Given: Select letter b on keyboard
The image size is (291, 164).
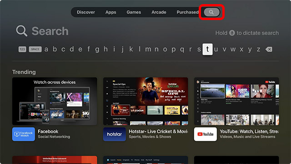Looking at the screenshot, I should coord(55,49).
